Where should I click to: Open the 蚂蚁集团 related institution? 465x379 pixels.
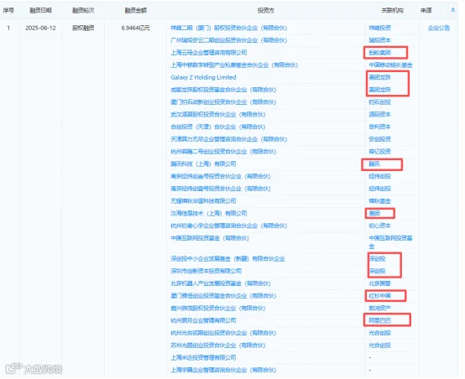tap(379, 53)
